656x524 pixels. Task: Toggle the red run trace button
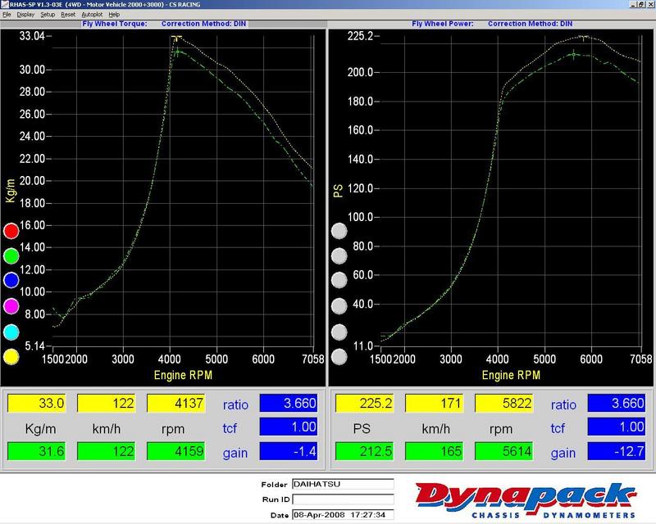11,231
